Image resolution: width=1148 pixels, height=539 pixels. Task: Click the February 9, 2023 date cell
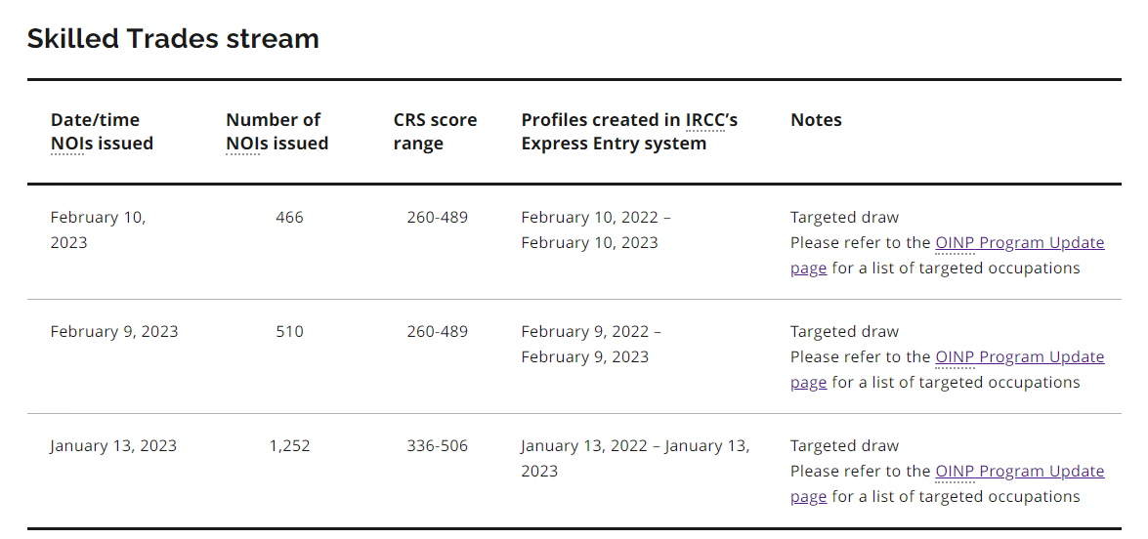tap(114, 332)
